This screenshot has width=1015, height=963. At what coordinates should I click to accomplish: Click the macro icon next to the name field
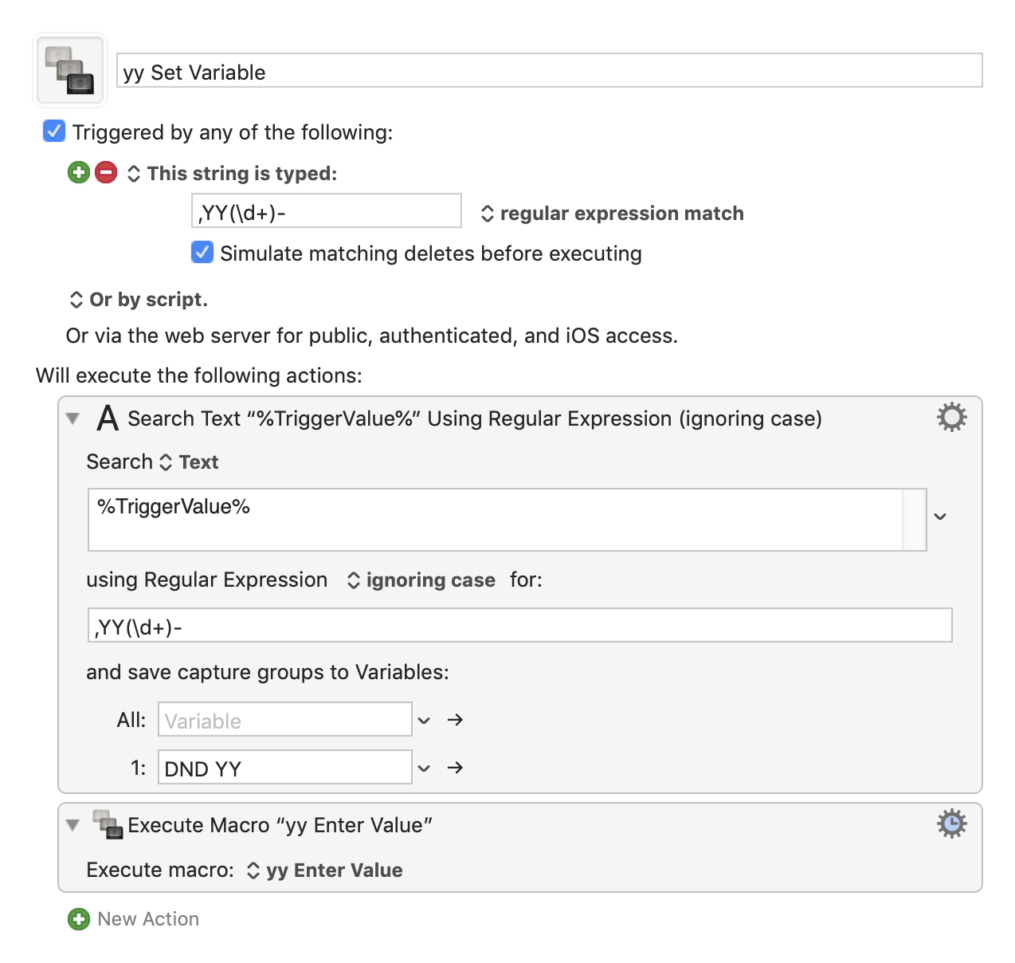click(x=70, y=70)
